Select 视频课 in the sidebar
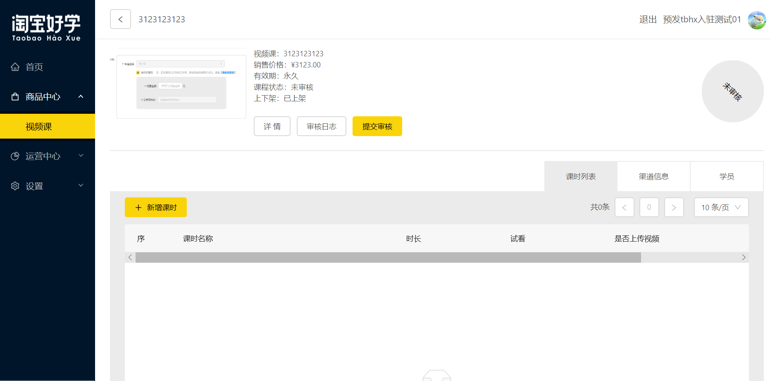Viewport: 770px width, 381px height. (x=48, y=126)
